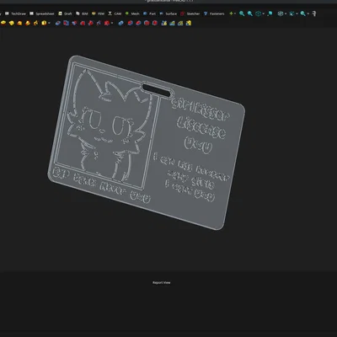The image size is (337, 337).
Task: Select the Additive Helix tool
Action: pyautogui.click(x=36, y=23)
